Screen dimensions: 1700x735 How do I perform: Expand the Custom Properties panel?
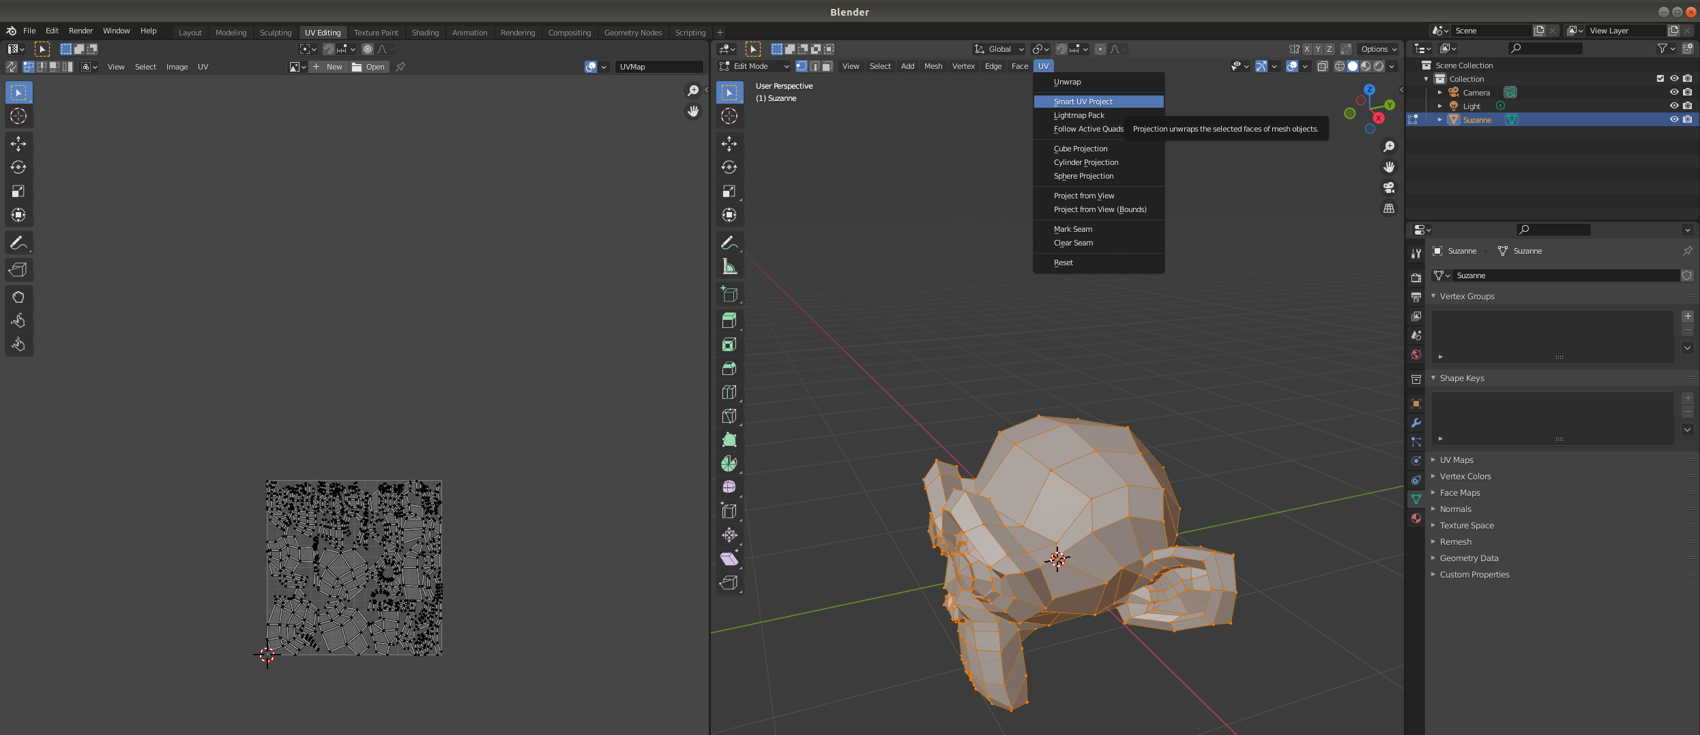(1474, 575)
